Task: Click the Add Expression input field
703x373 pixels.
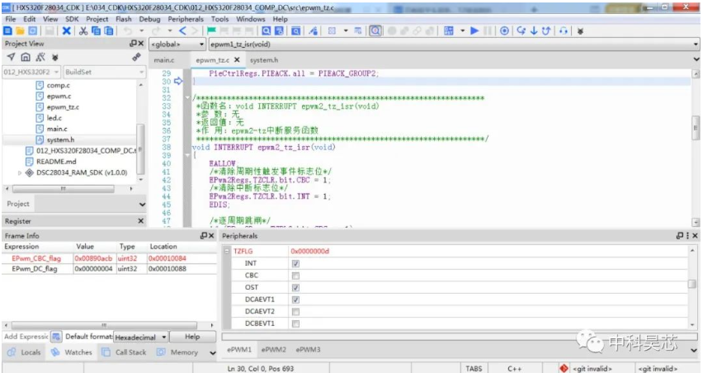Action: click(x=26, y=337)
